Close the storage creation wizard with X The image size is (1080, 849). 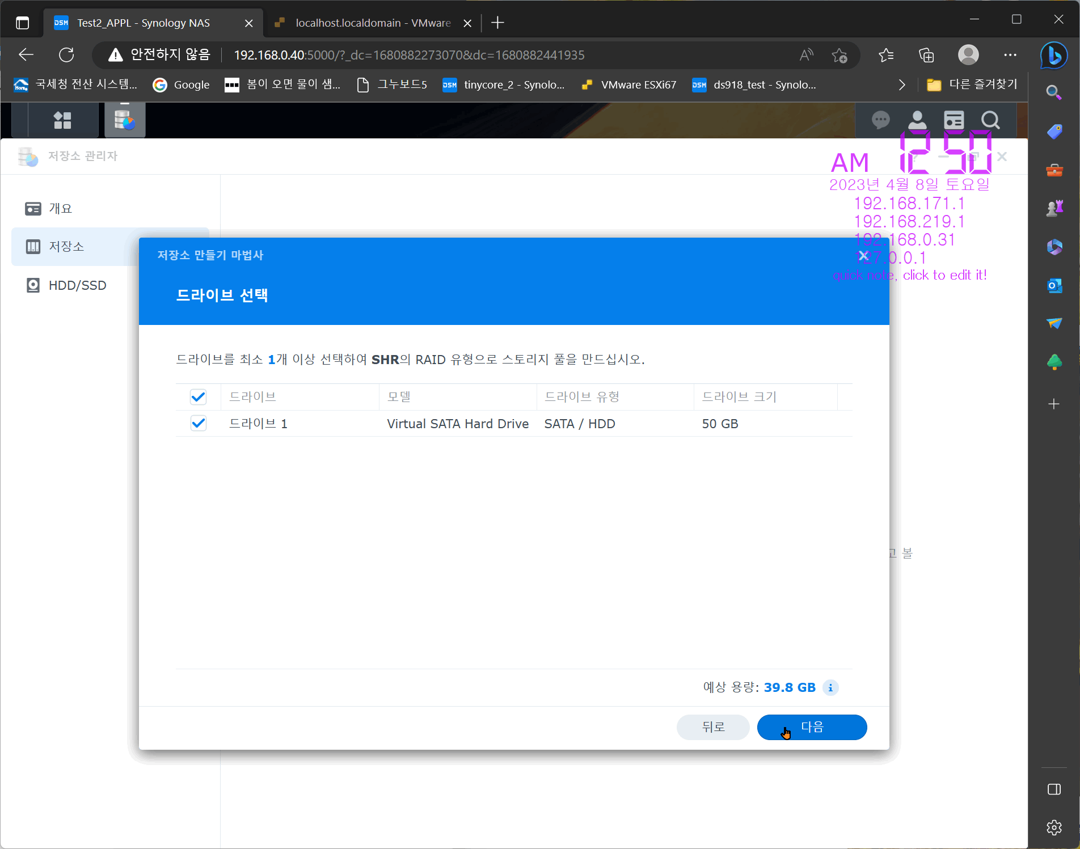[x=863, y=256]
